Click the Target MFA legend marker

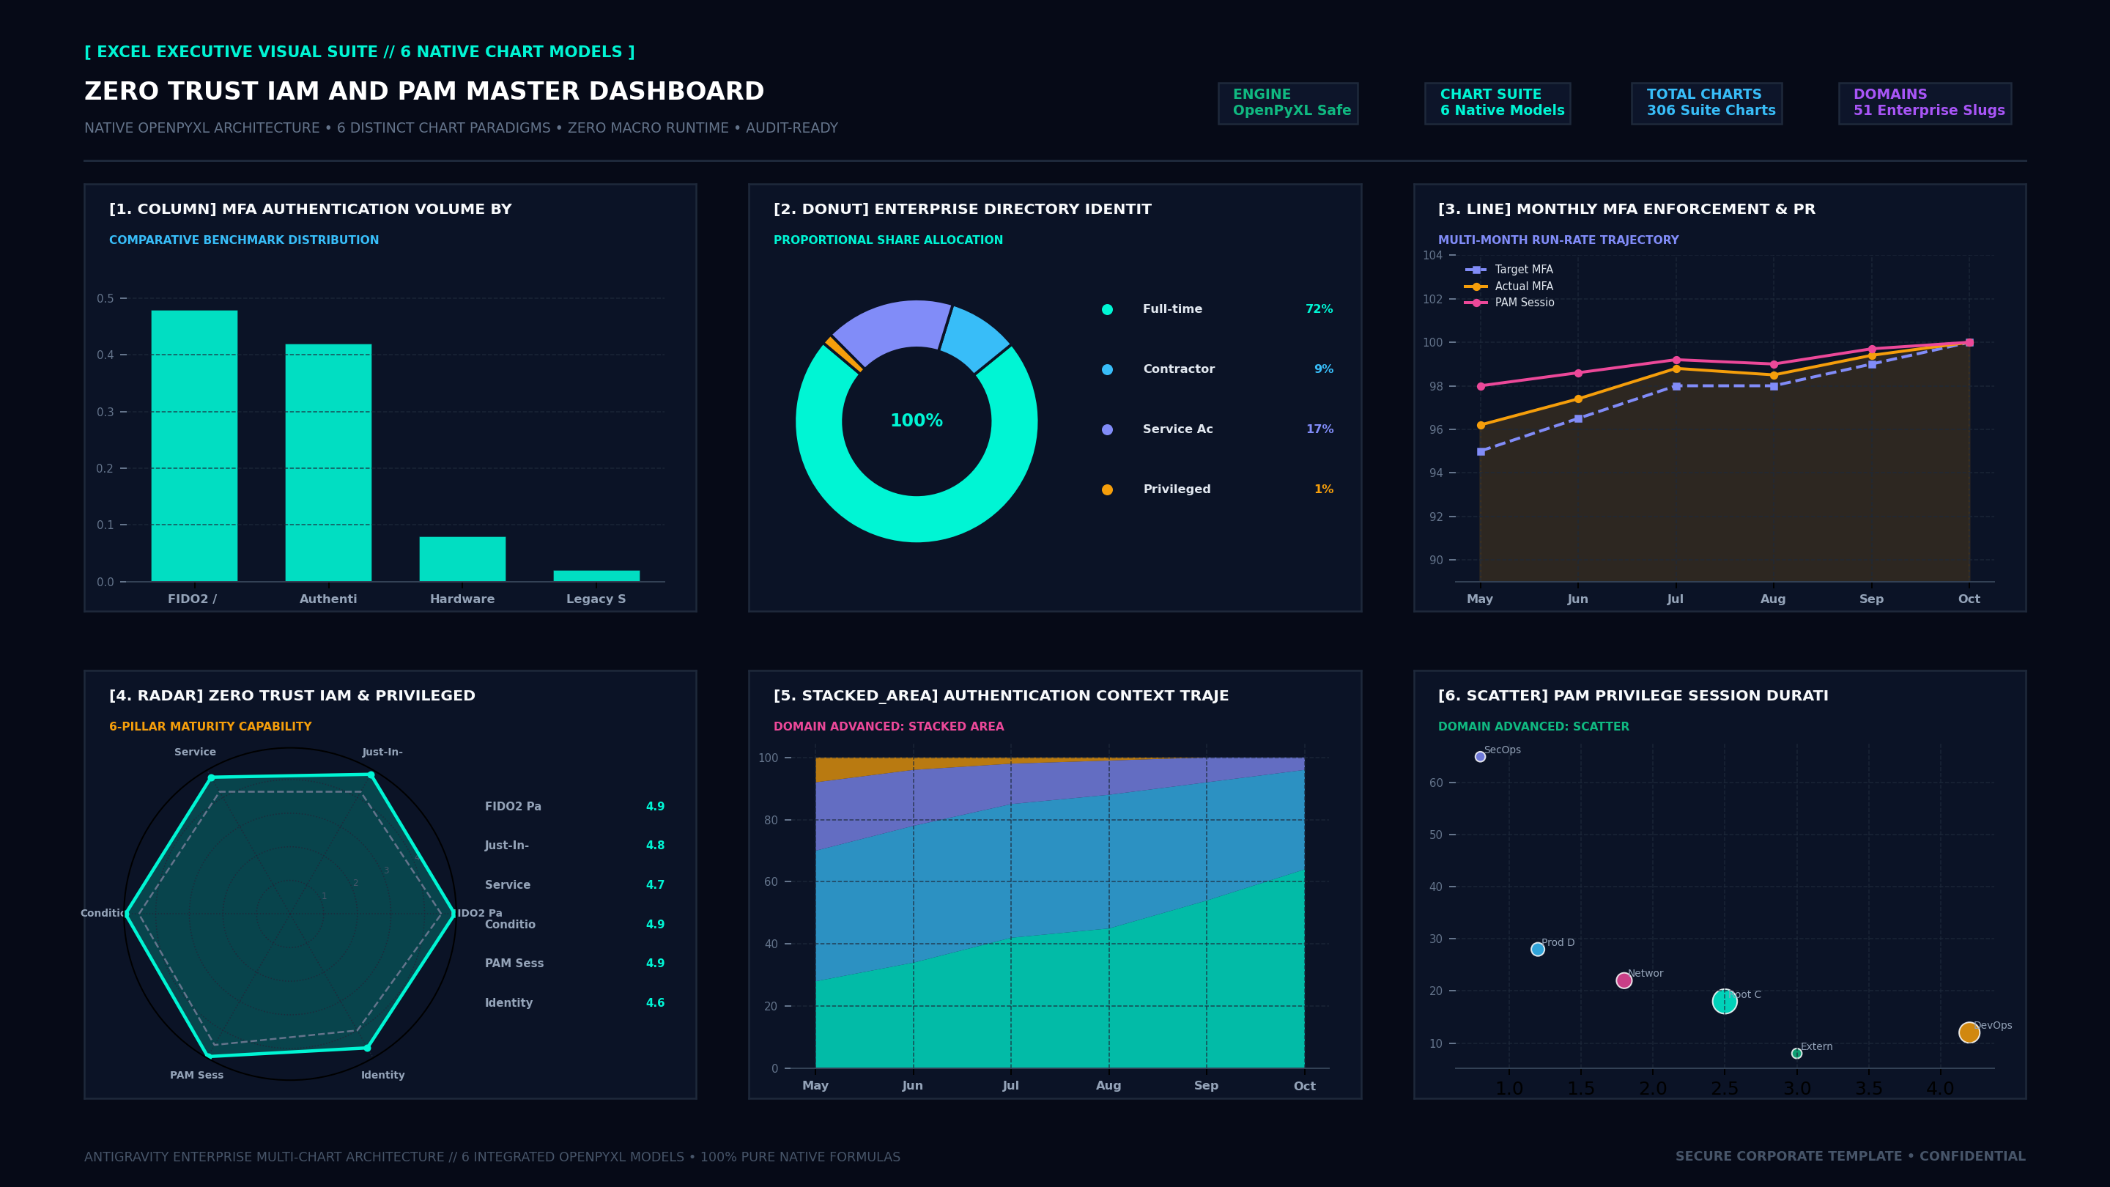point(1476,270)
